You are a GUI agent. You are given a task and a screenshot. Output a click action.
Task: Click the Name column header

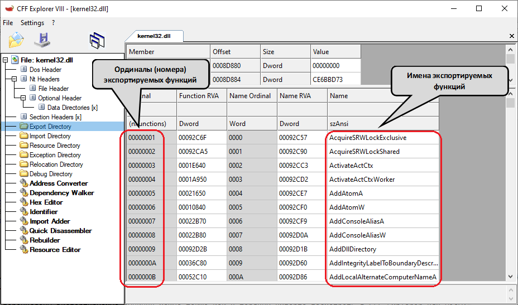[383, 96]
